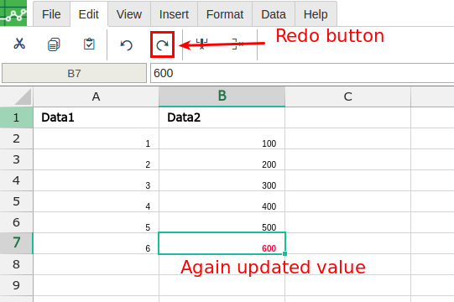Image resolution: width=454 pixels, height=302 pixels.
Task: Click the cell name box showing B7
Action: pyautogui.click(x=74, y=73)
